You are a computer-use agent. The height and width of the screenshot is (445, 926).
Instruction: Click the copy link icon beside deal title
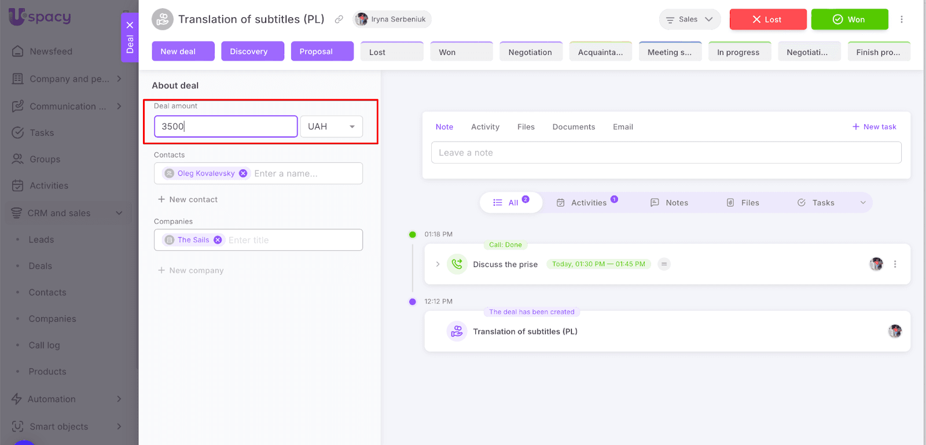click(x=339, y=20)
